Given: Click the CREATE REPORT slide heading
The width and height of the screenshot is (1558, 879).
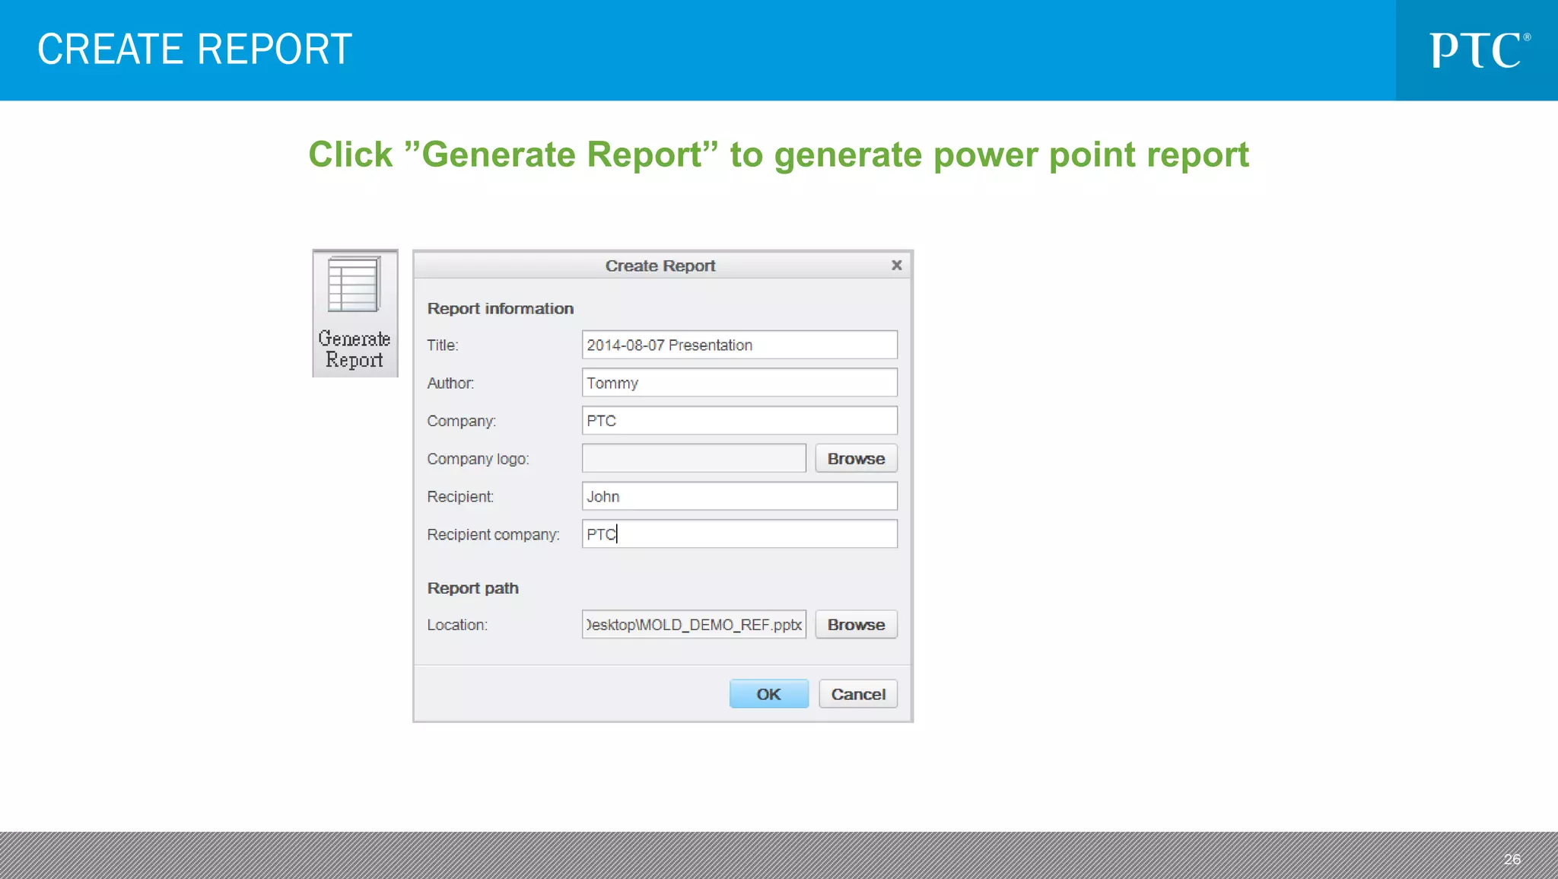Looking at the screenshot, I should click(195, 49).
